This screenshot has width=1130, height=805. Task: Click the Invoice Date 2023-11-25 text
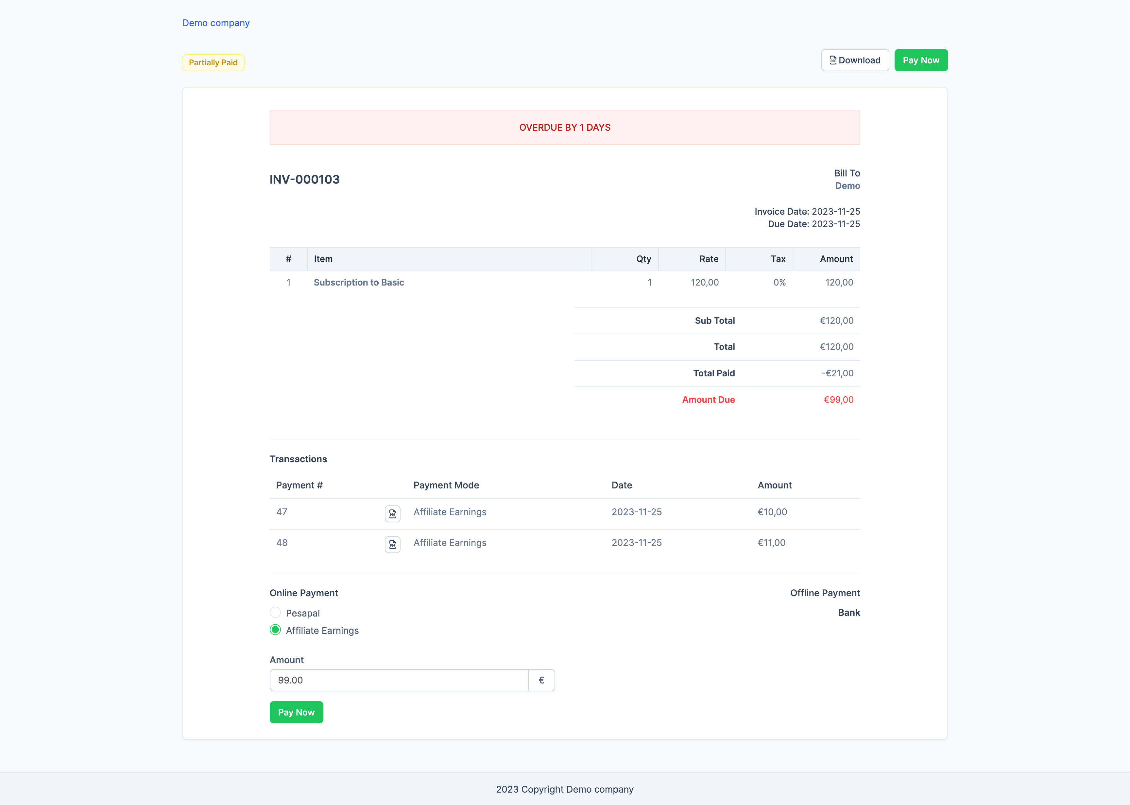click(x=807, y=212)
